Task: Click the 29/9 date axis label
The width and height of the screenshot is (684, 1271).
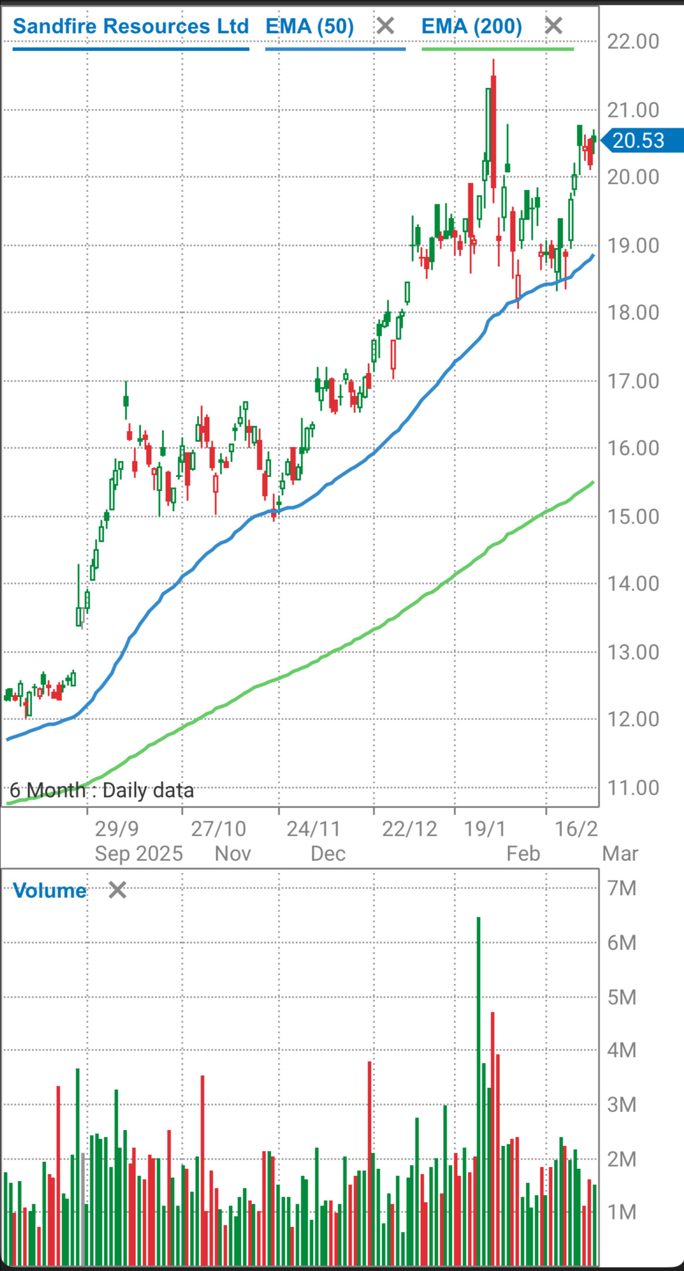Action: pos(117,829)
